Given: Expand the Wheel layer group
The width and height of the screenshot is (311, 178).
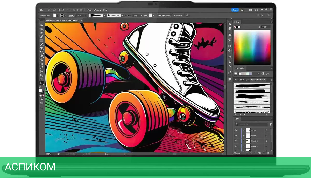Looking at the screenshot, I should pyautogui.click(x=243, y=136).
